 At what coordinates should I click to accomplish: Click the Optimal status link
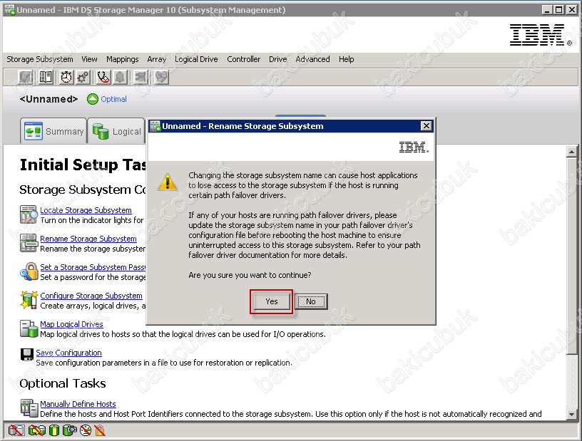pyautogui.click(x=113, y=99)
